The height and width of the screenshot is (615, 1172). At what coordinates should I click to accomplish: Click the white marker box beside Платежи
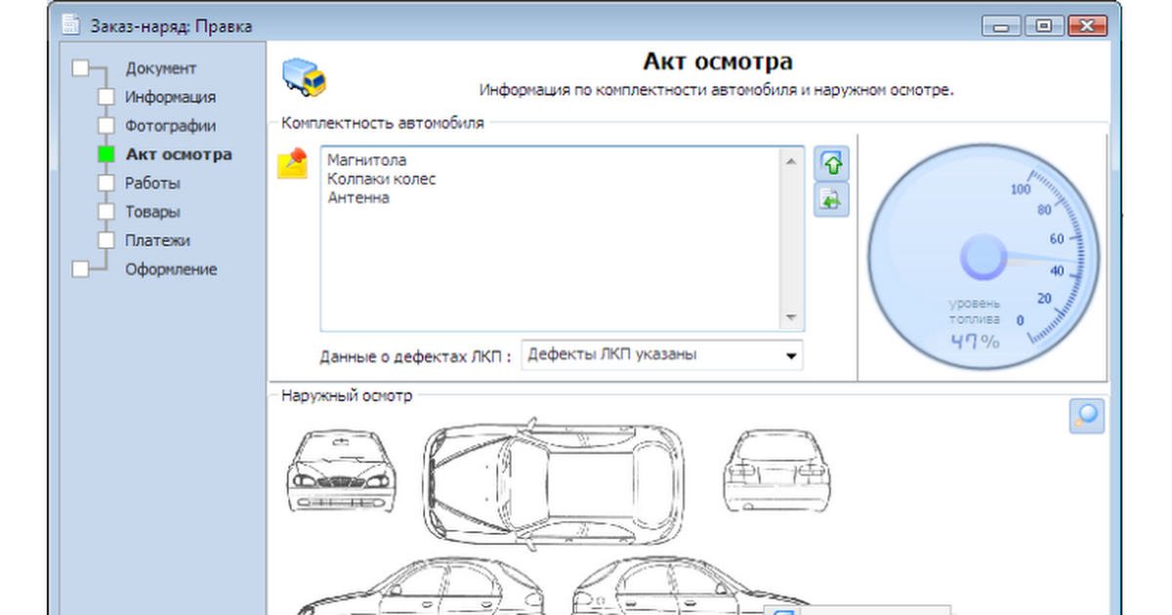point(105,240)
